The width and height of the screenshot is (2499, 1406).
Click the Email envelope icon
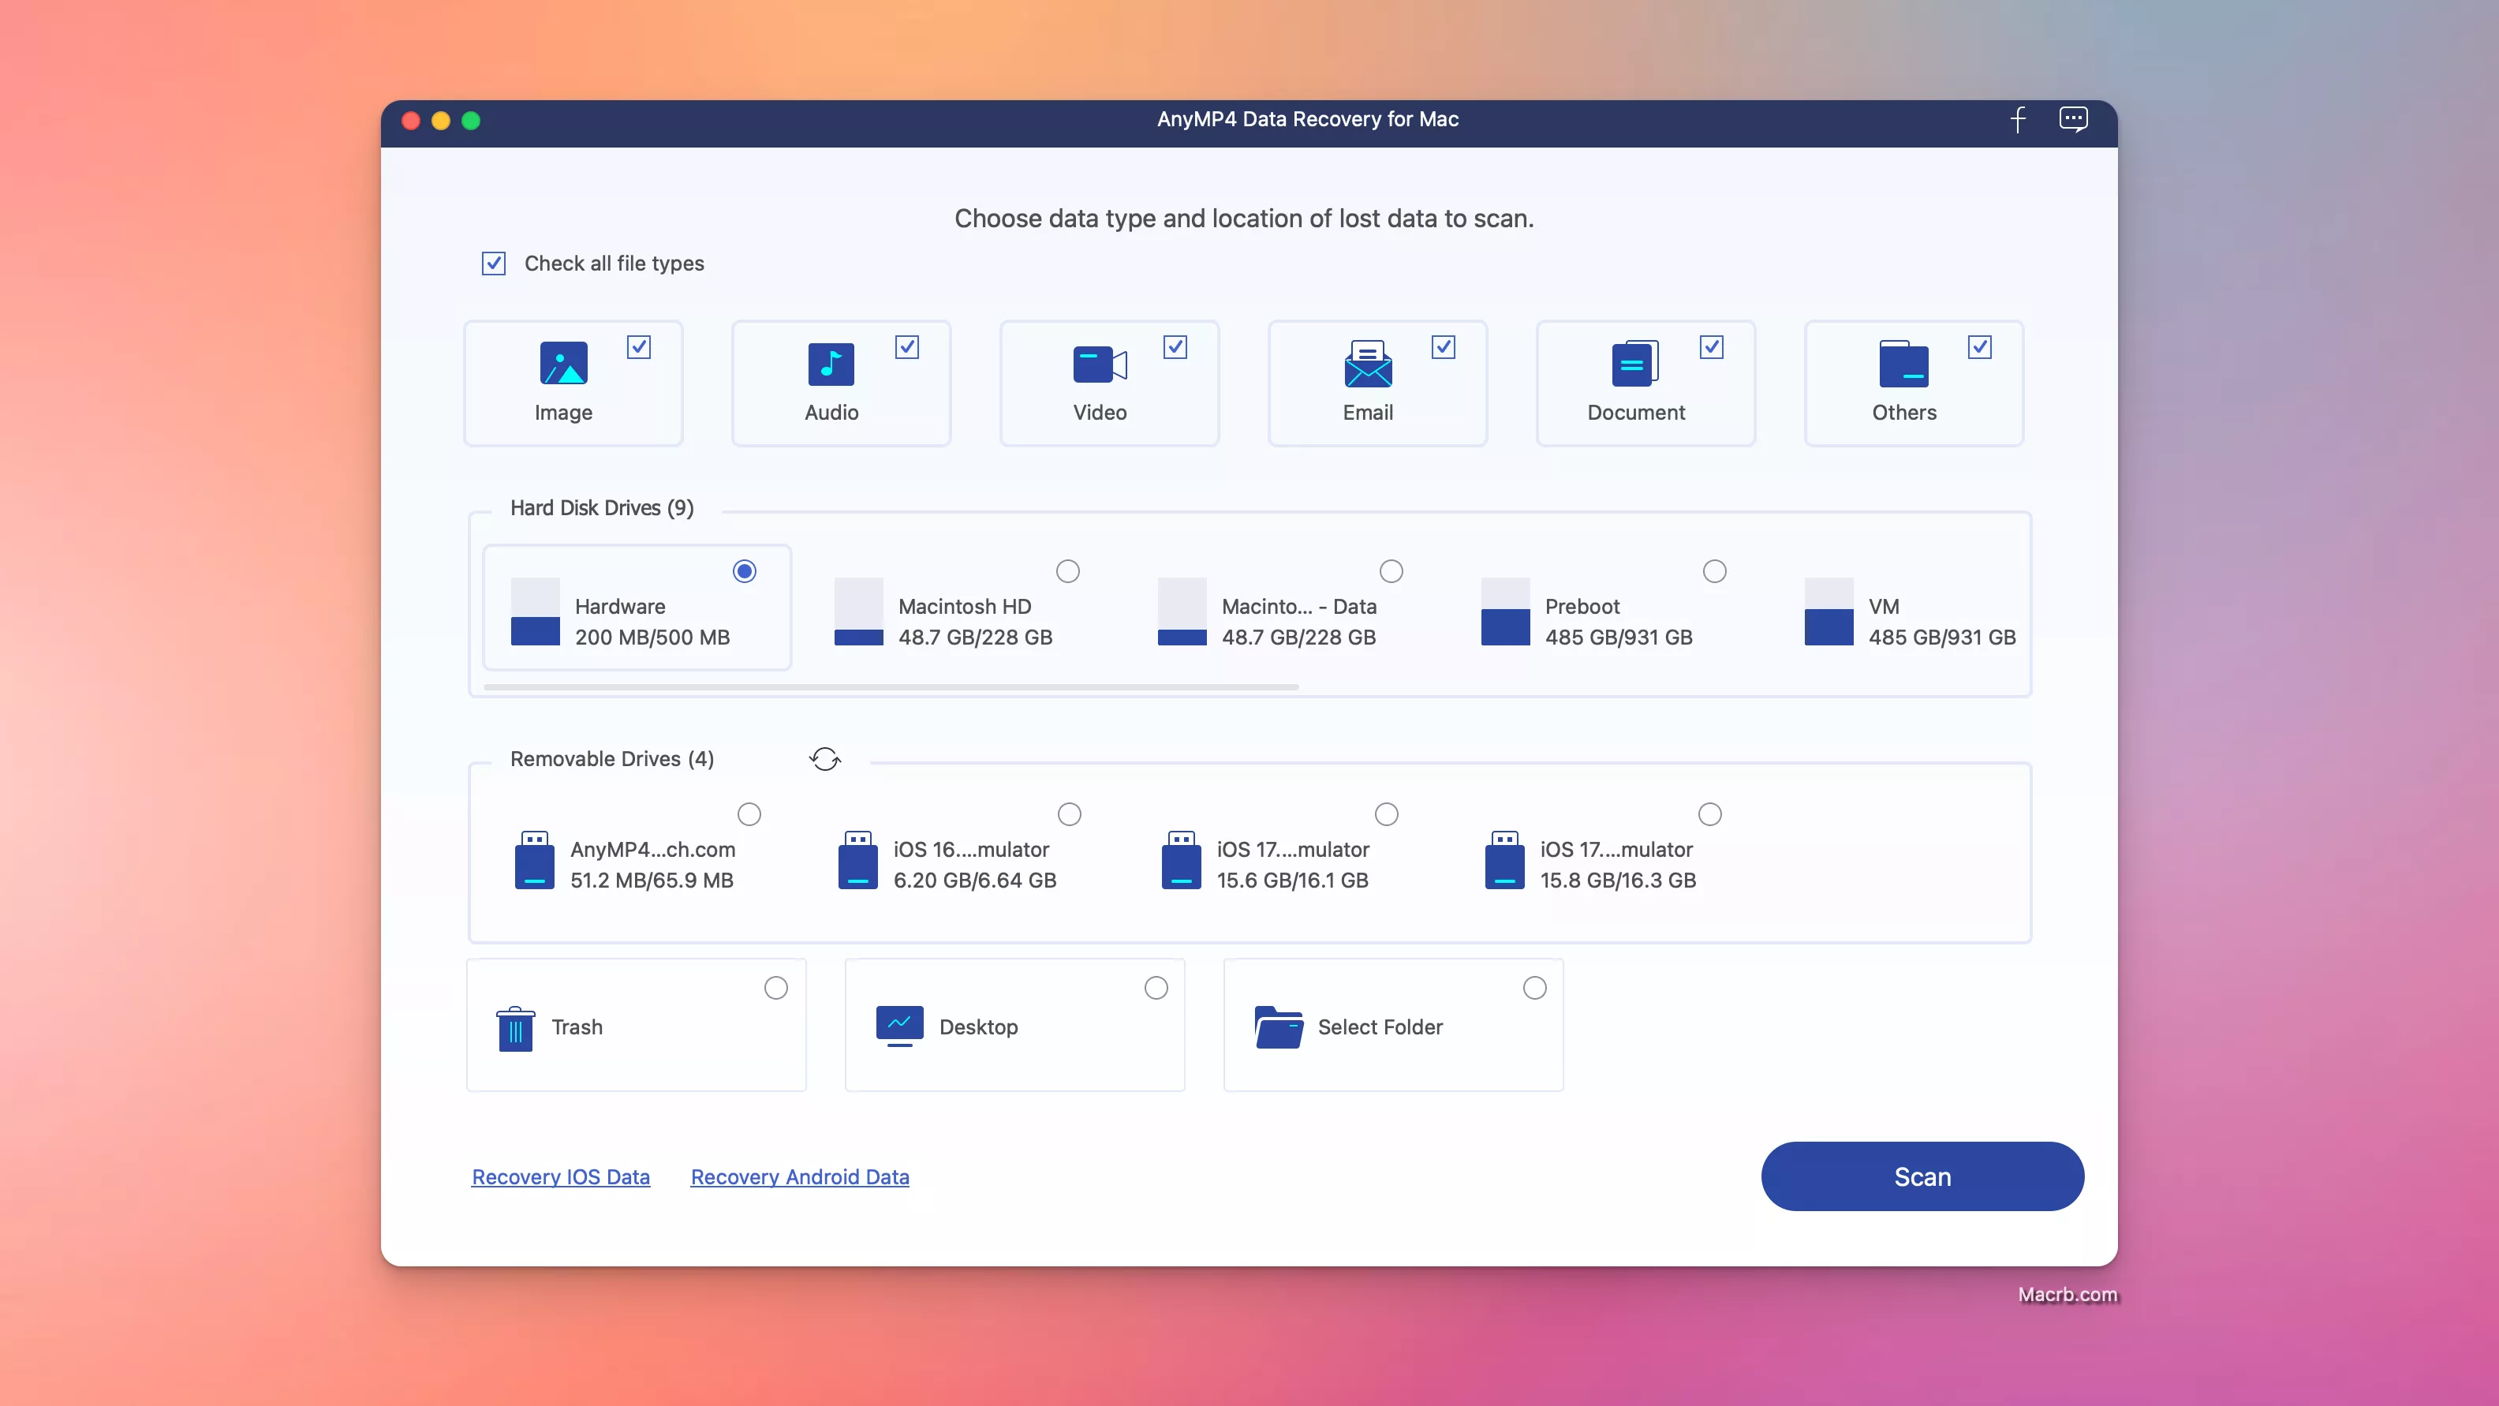[1368, 364]
